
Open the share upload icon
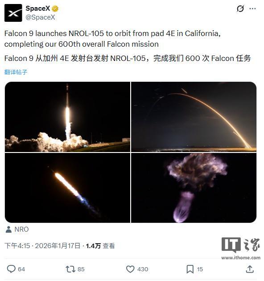[x=250, y=269]
